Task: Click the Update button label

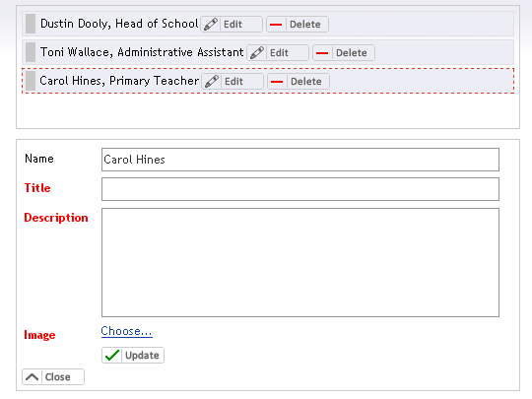Action: 142,356
